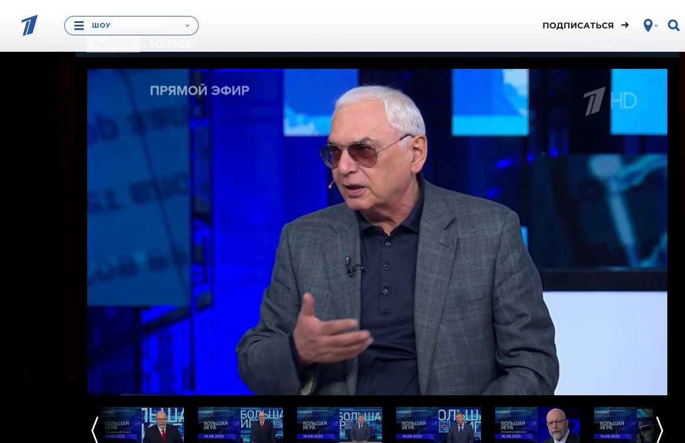Click the Channel One logo
The image size is (685, 443).
[x=29, y=25]
